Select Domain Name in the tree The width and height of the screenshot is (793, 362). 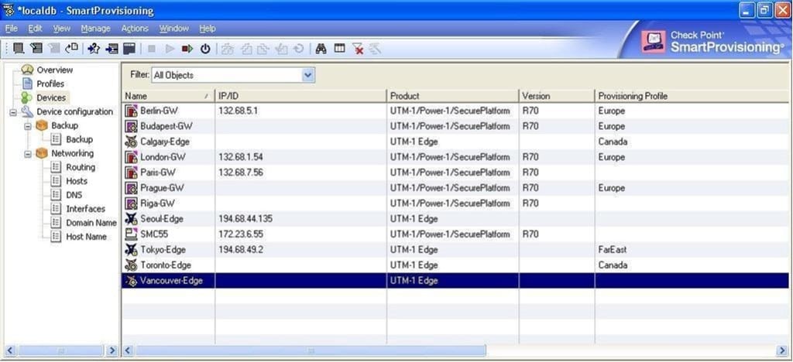tap(91, 223)
